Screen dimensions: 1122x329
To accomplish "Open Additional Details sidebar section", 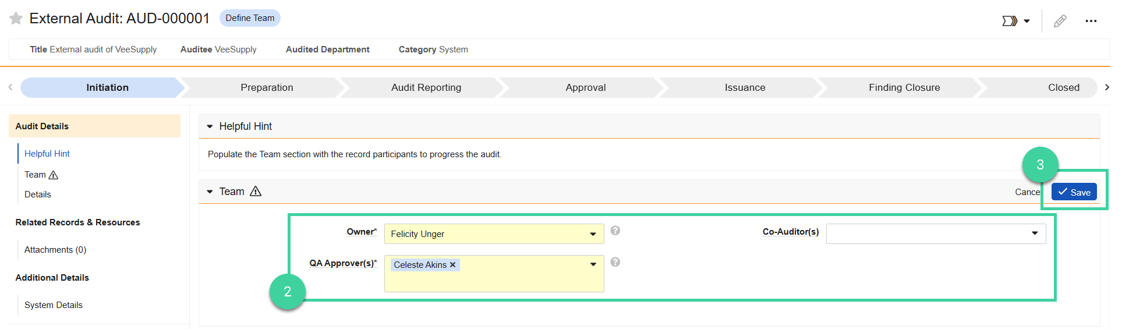I will 52,278.
